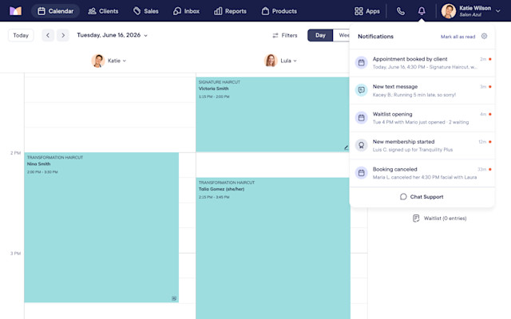
Task: Click edit pencil on Victoria Smith appointment
Action: click(x=346, y=148)
